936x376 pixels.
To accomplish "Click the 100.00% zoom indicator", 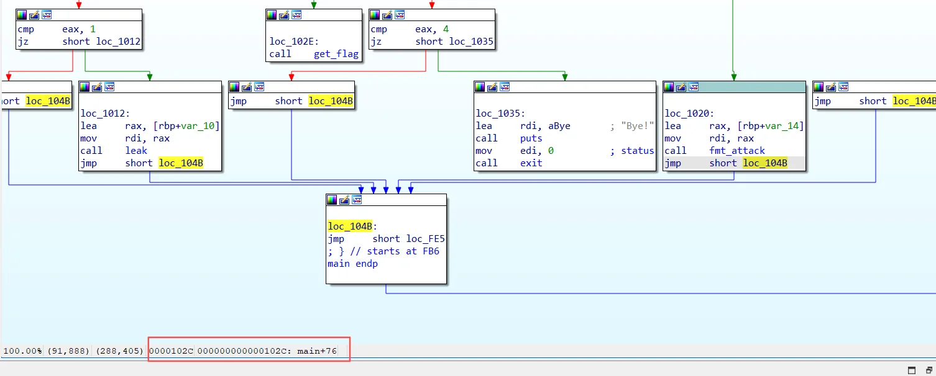I will pos(23,351).
